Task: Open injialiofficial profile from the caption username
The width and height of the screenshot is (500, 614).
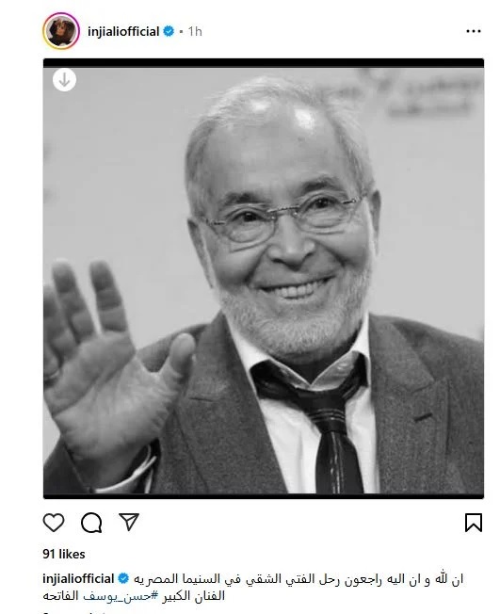Action: pyautogui.click(x=78, y=578)
